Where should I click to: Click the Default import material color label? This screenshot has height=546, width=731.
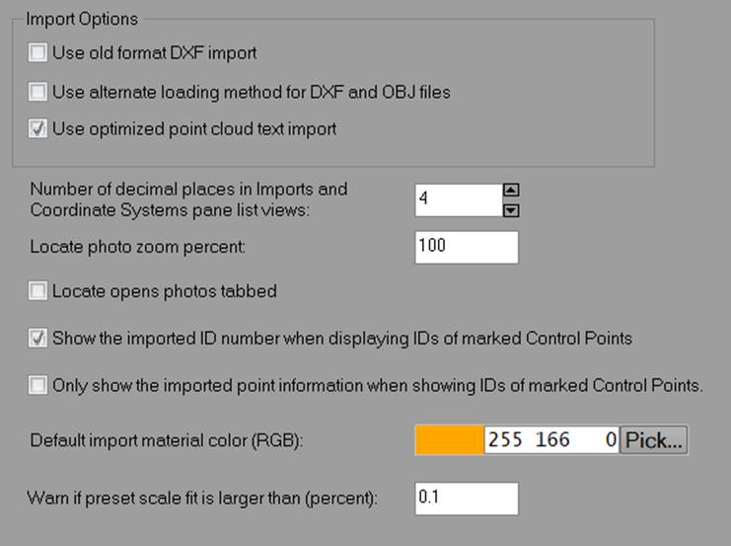pyautogui.click(x=166, y=440)
